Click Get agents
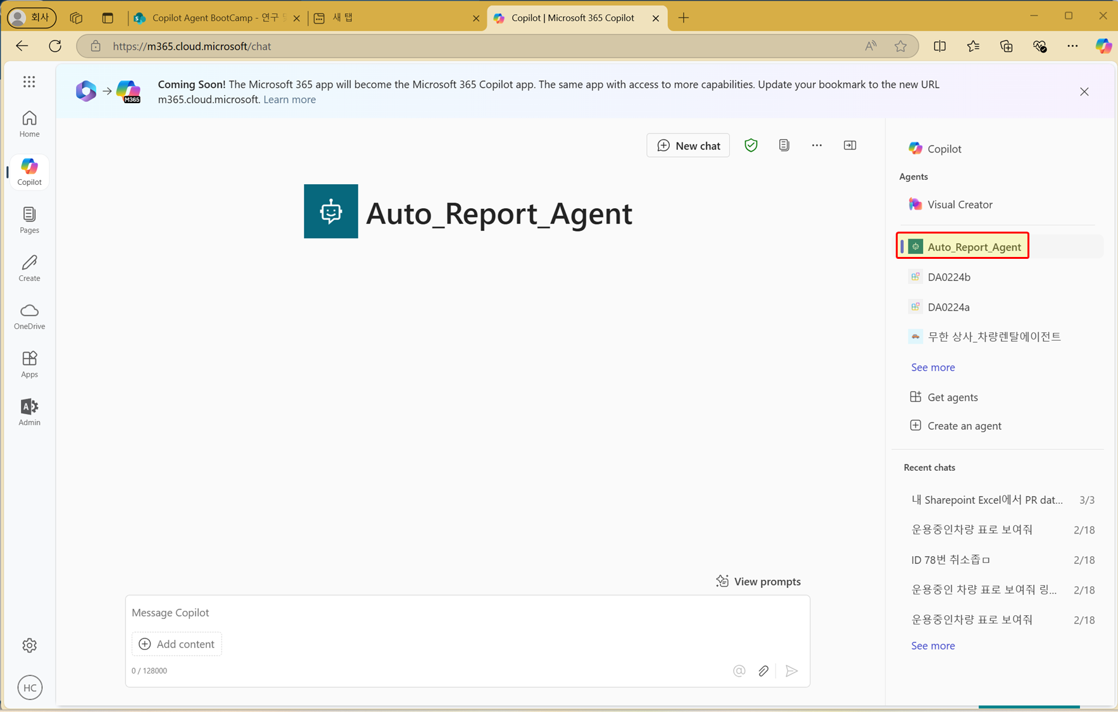 944,397
